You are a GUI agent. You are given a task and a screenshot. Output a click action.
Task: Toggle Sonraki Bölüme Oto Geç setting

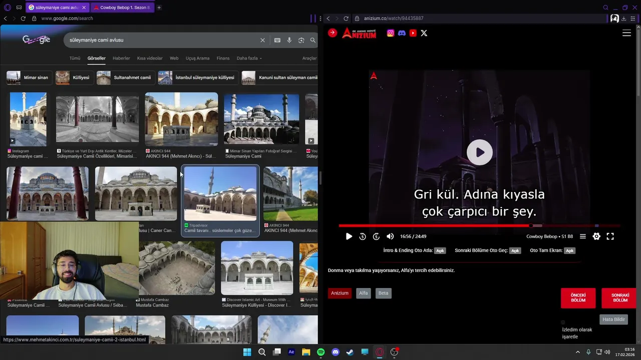tap(515, 250)
